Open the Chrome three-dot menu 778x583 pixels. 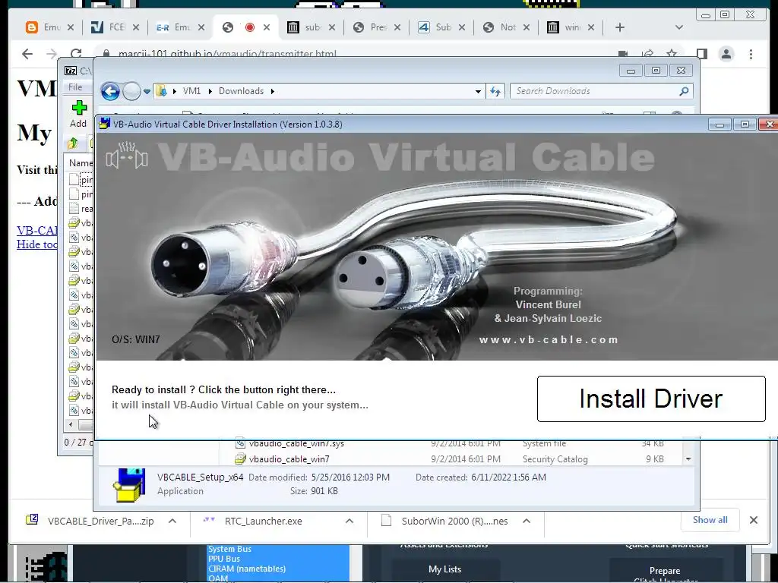[751, 54]
